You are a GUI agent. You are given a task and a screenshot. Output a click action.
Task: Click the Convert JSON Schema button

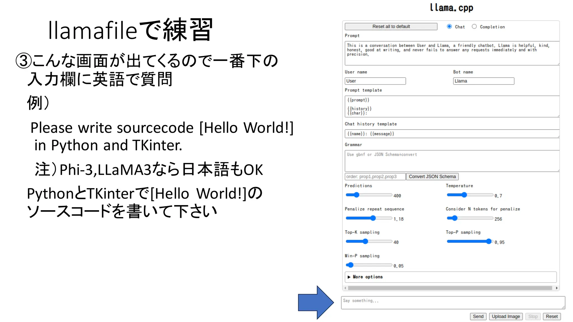(432, 177)
